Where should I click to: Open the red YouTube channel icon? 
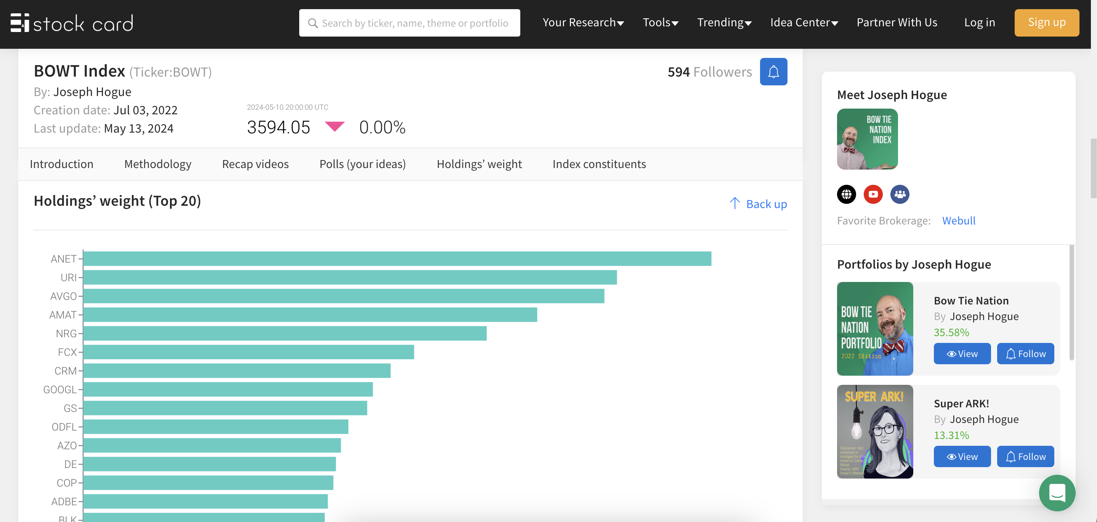point(872,194)
